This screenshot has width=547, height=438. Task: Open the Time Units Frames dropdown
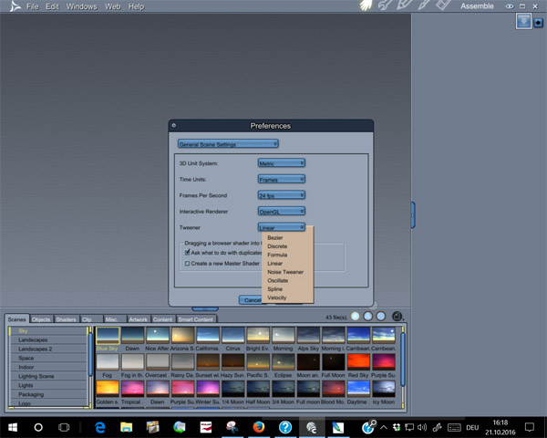(282, 179)
